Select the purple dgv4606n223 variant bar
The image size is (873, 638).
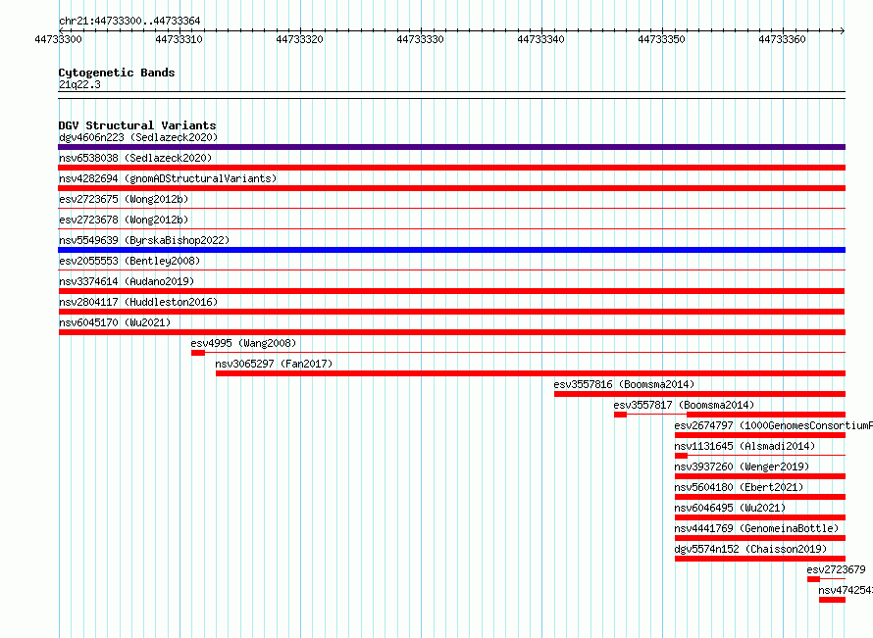[451, 147]
